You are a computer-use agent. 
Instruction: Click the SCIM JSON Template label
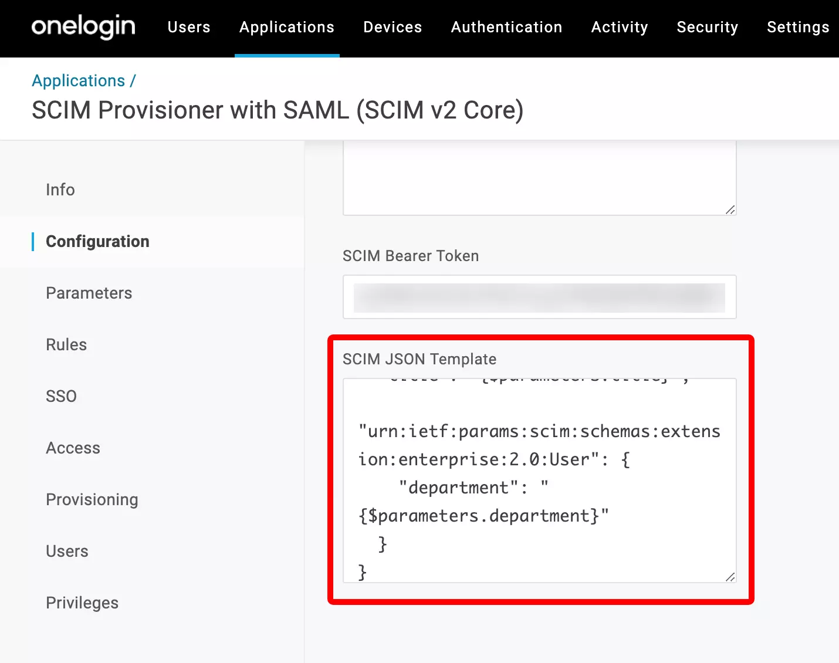point(419,359)
